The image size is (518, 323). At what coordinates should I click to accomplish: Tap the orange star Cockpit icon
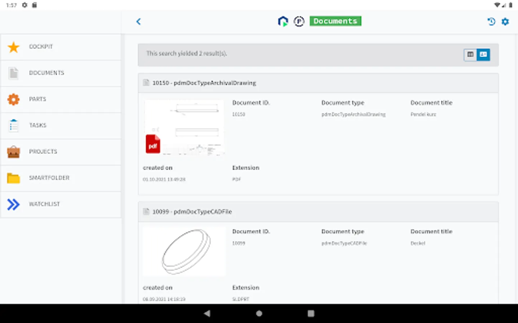(x=14, y=47)
